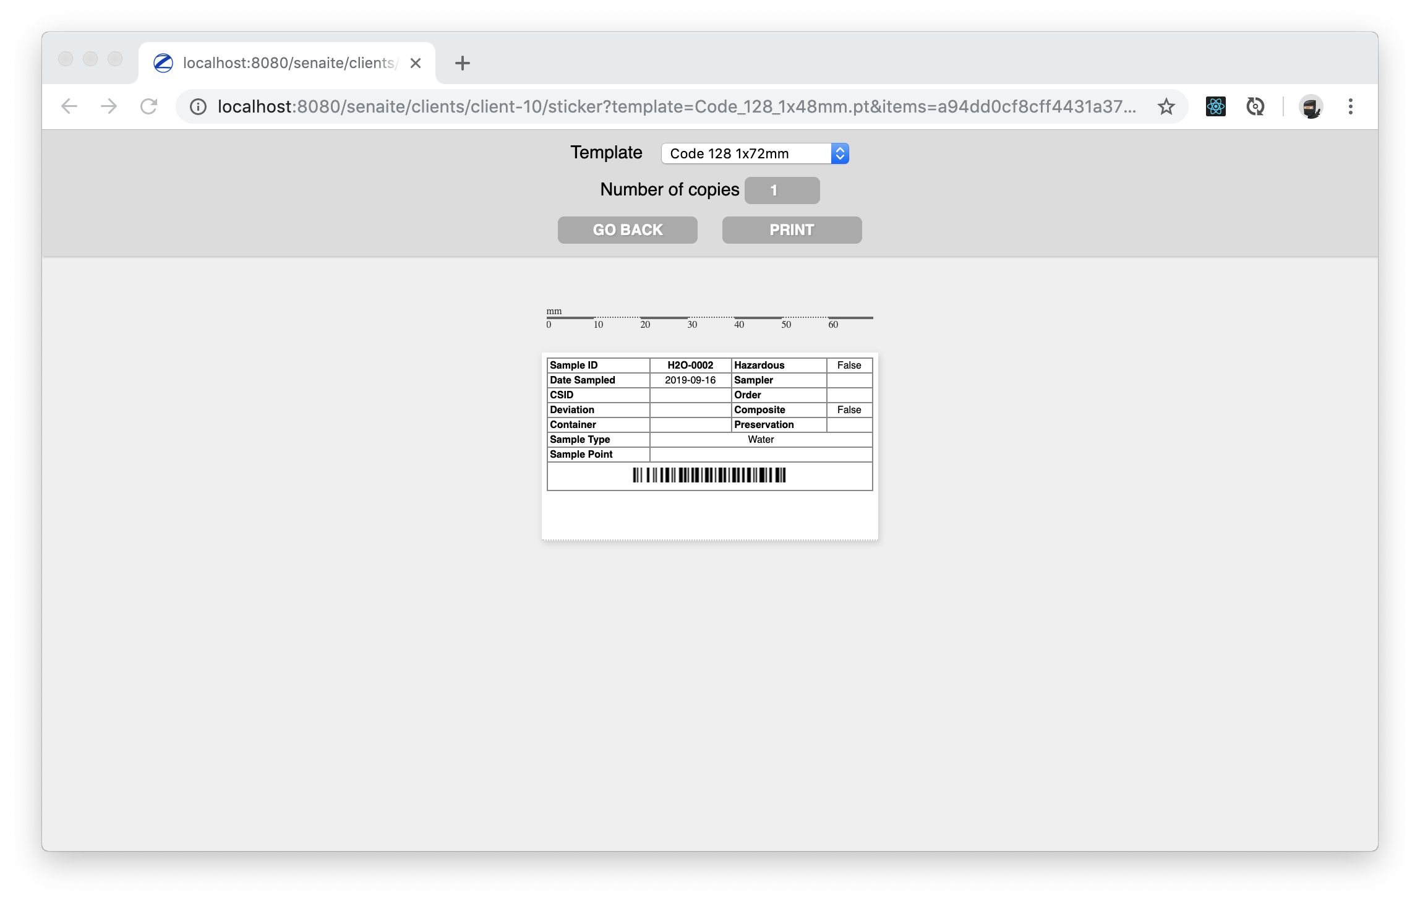This screenshot has width=1420, height=903.
Task: Reload the sticker page
Action: [x=148, y=106]
